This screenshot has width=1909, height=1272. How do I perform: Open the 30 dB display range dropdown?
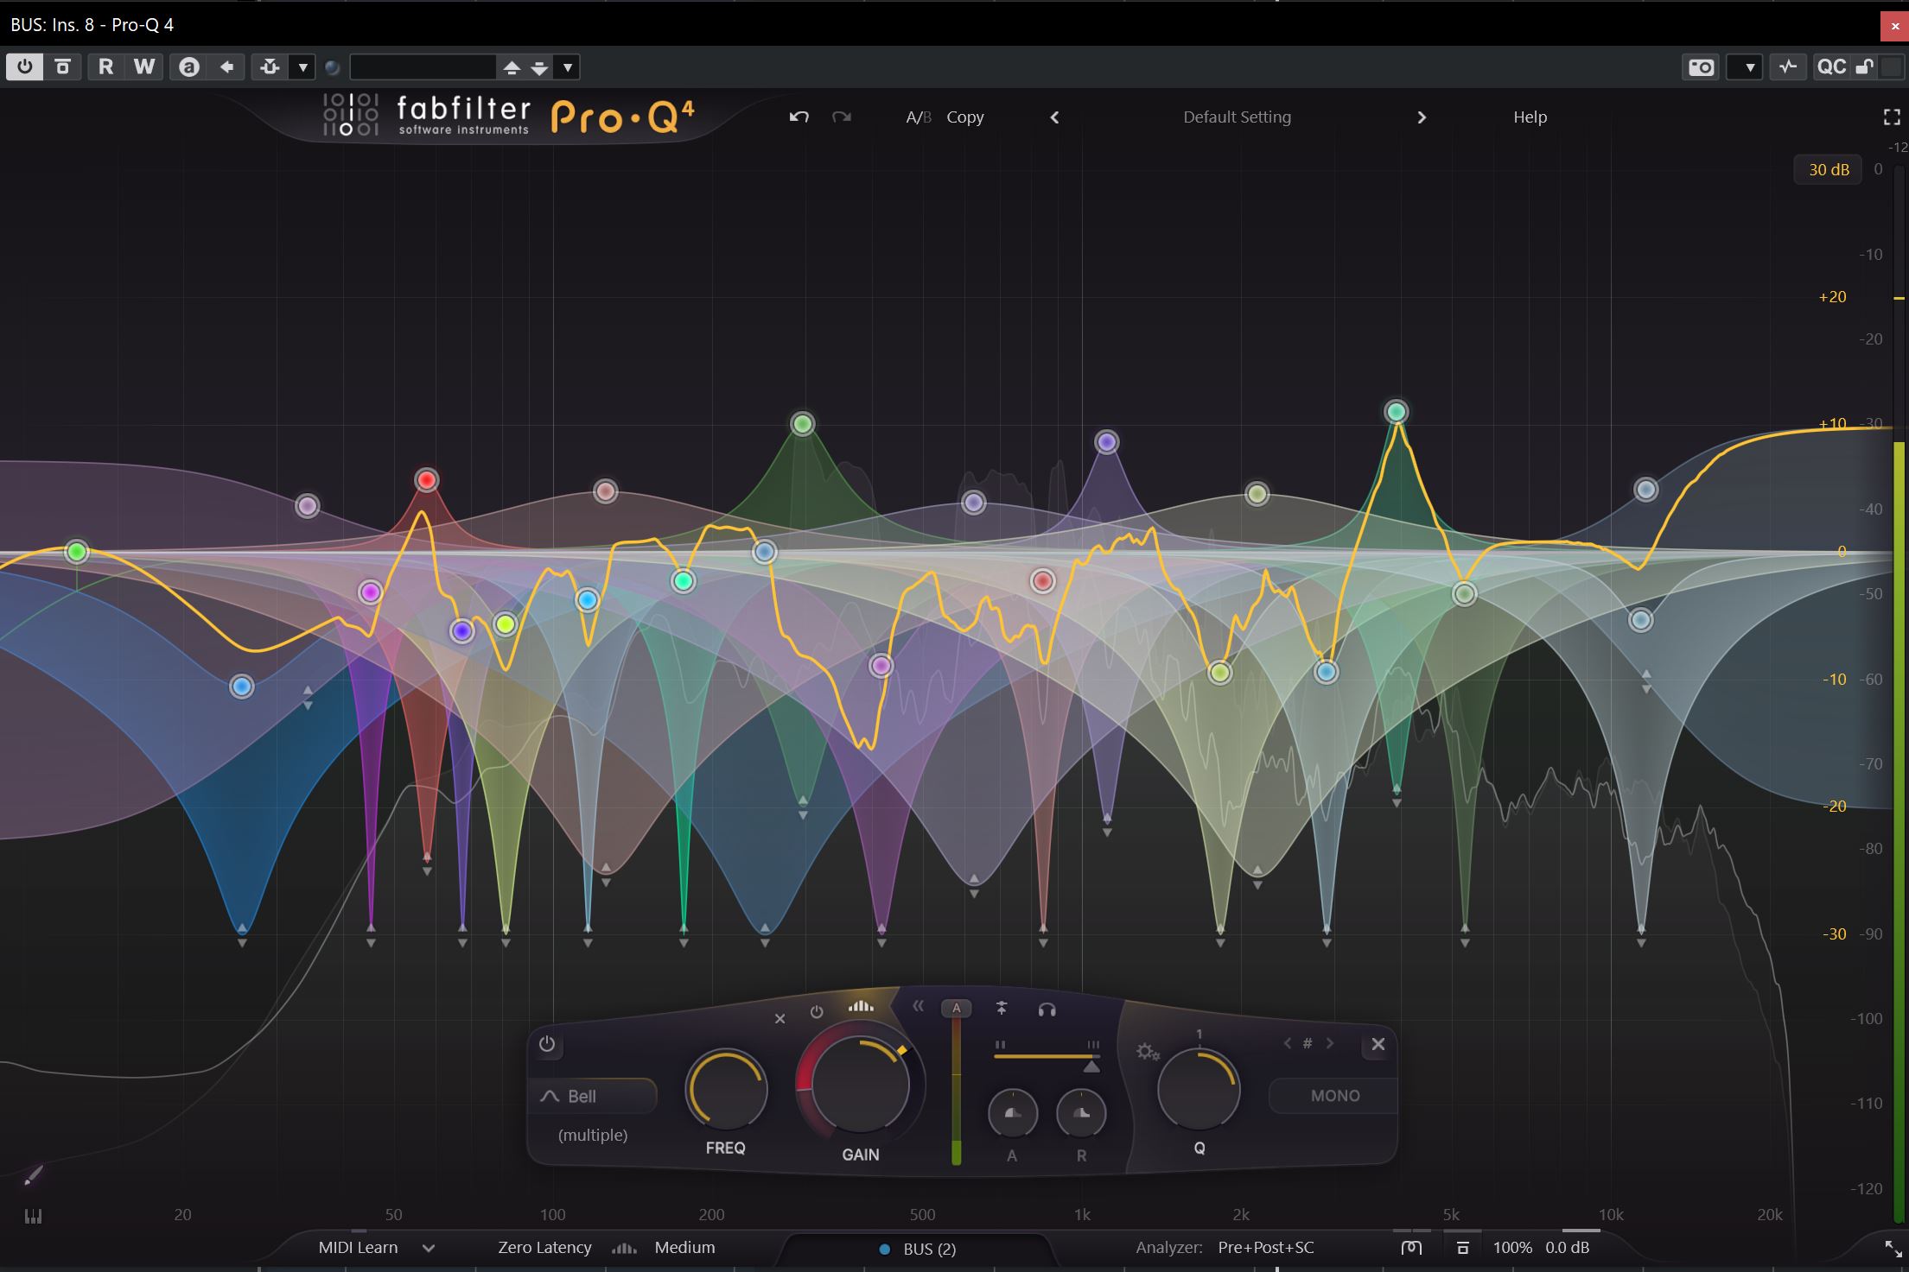(x=1829, y=169)
